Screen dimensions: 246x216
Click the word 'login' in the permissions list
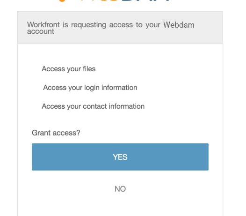(x=92, y=88)
